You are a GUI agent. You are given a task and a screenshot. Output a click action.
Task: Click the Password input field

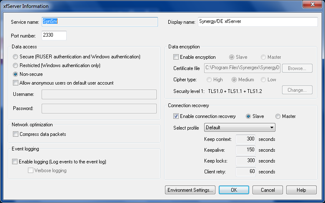pyautogui.click(x=99, y=108)
